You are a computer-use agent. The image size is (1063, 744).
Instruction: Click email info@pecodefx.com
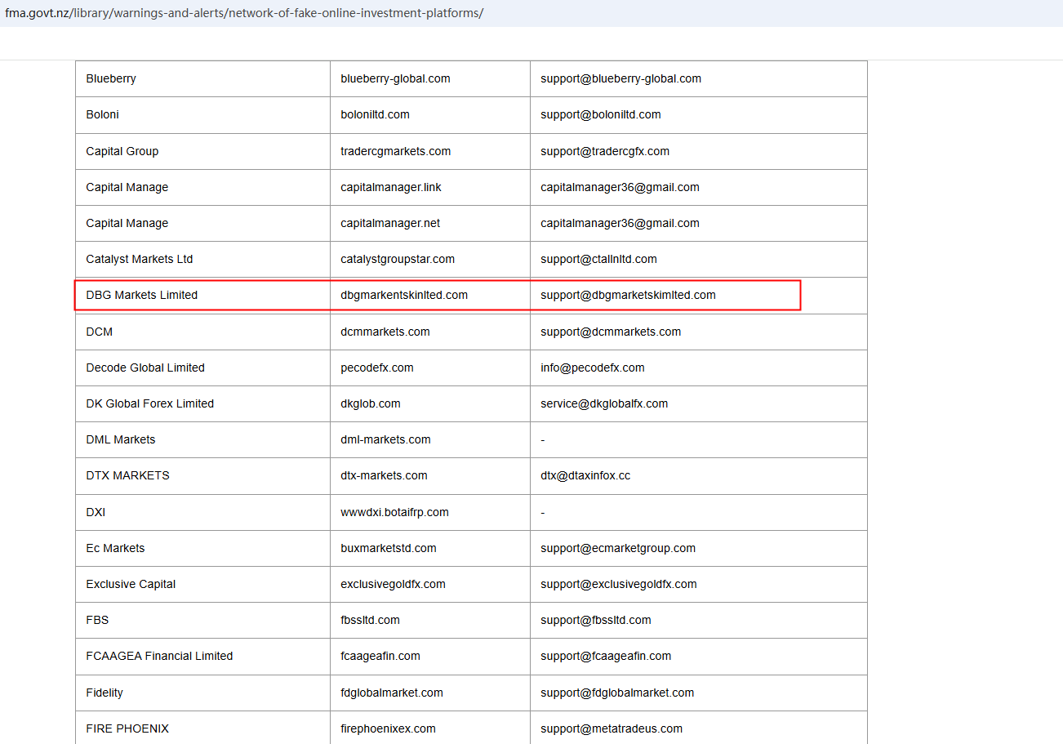coord(593,368)
